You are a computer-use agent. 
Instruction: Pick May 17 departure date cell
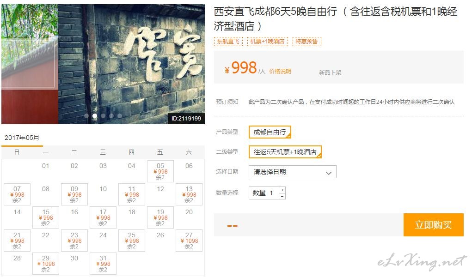click(x=103, y=217)
